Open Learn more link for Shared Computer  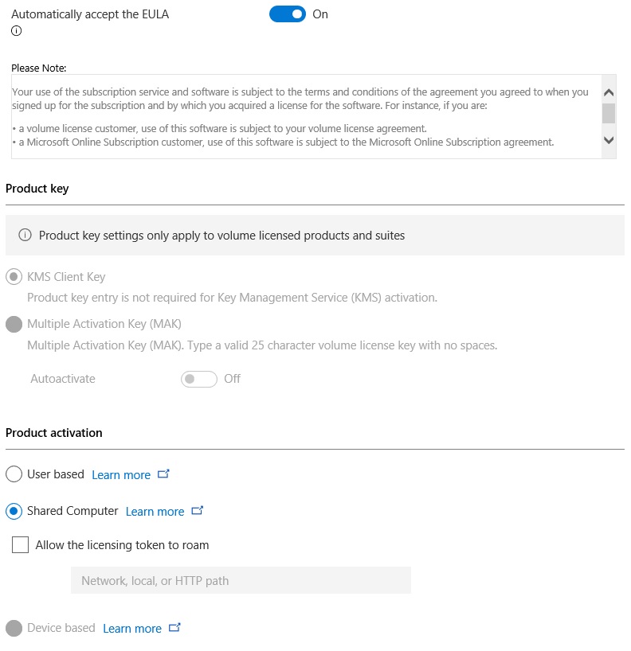click(x=155, y=512)
